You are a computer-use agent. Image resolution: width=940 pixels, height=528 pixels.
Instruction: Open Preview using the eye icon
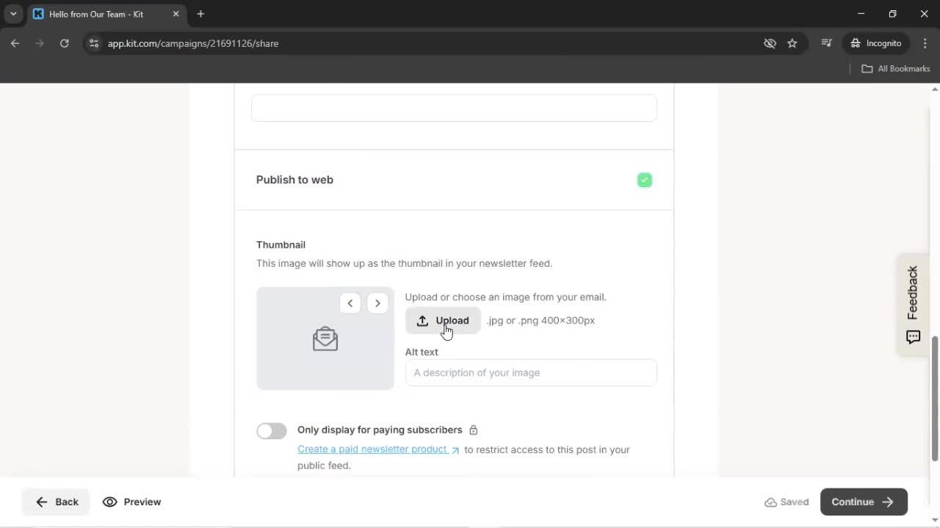point(111,502)
